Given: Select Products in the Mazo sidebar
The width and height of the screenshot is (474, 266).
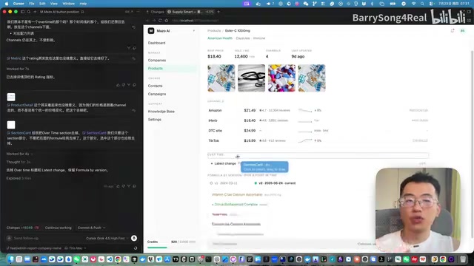Looking at the screenshot, I should pos(171,69).
